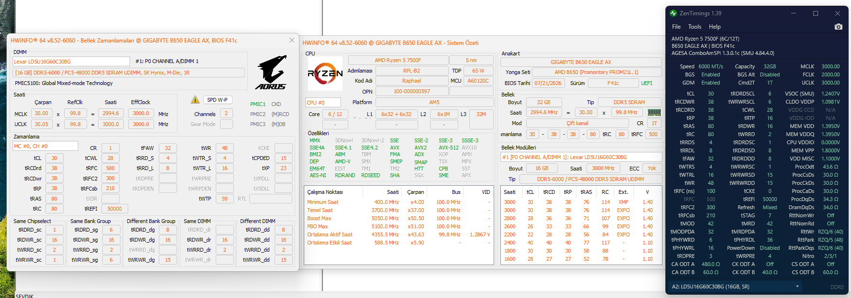
Task: Click the VSOC (SMU) value 1.2407V
Action: (x=830, y=94)
